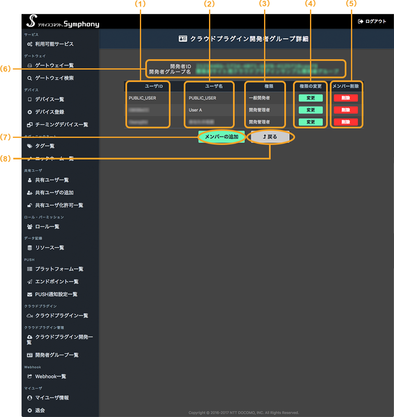Click the デバイス登録 plus icon
Image resolution: width=394 pixels, height=417 pixels.
[30, 112]
